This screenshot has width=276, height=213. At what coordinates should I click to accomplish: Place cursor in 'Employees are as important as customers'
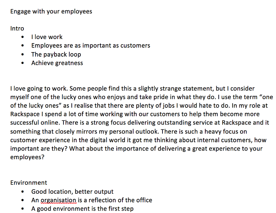(x=91, y=46)
